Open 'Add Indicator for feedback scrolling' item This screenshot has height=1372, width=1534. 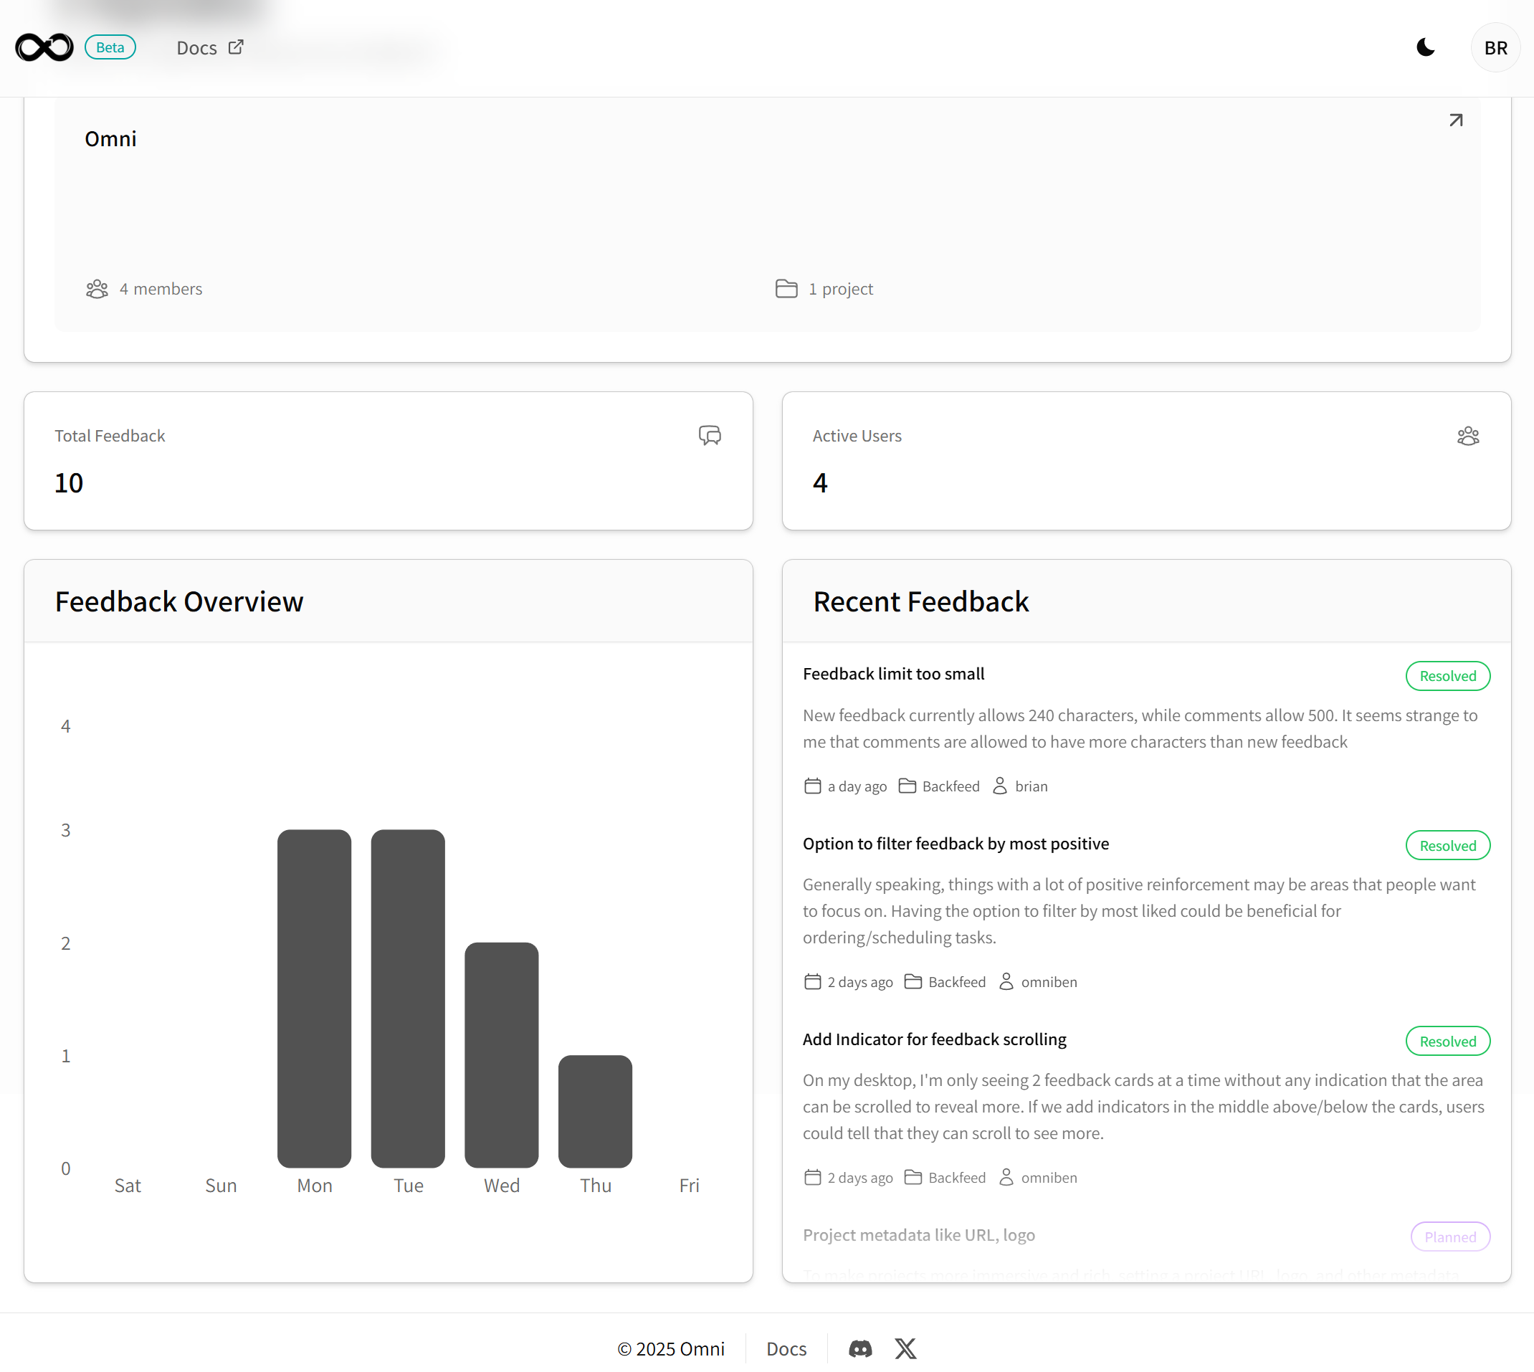(934, 1039)
